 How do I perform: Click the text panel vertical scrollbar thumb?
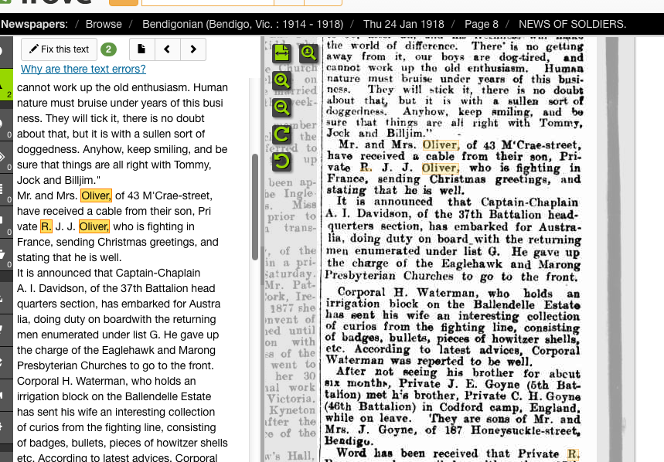255,207
